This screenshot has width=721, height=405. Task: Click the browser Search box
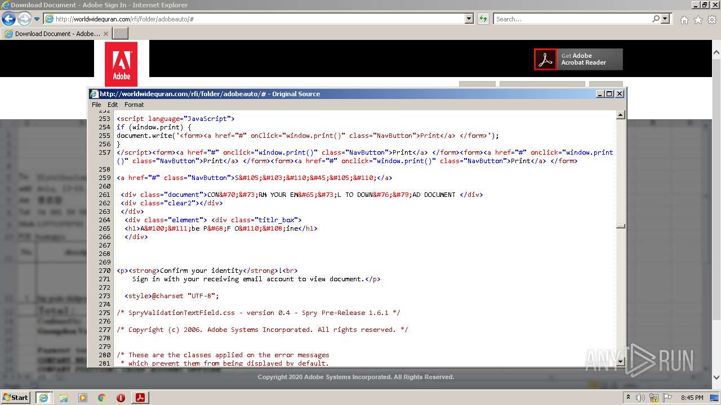click(x=572, y=19)
